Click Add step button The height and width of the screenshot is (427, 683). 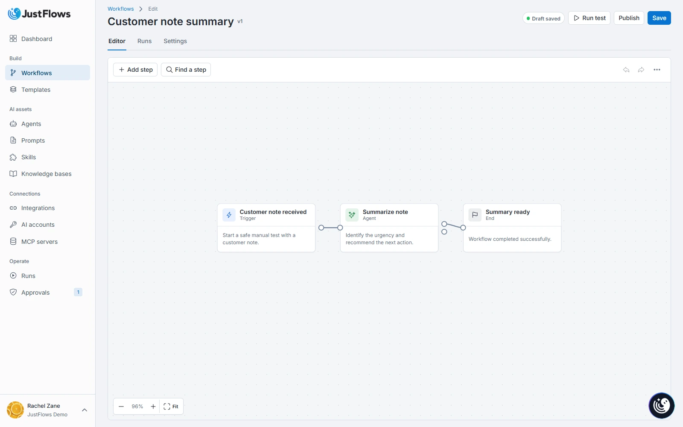[x=135, y=70]
